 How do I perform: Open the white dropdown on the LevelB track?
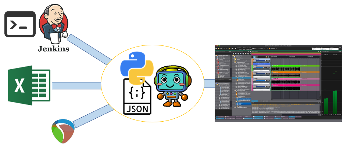pyautogui.click(x=262, y=77)
